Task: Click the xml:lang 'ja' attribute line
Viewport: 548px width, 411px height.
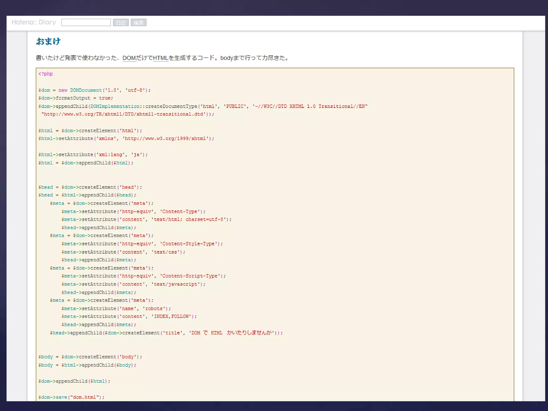Action: point(93,155)
